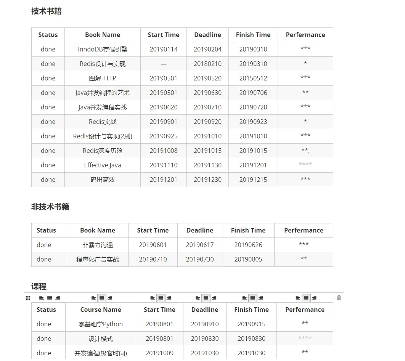
Task: Center-align the Status column in 课程 table
Action: [x=50, y=298]
